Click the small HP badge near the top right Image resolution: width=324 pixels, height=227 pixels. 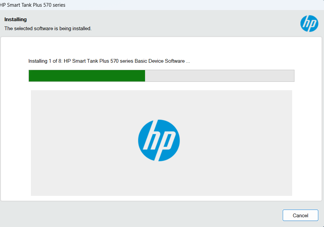(x=309, y=23)
